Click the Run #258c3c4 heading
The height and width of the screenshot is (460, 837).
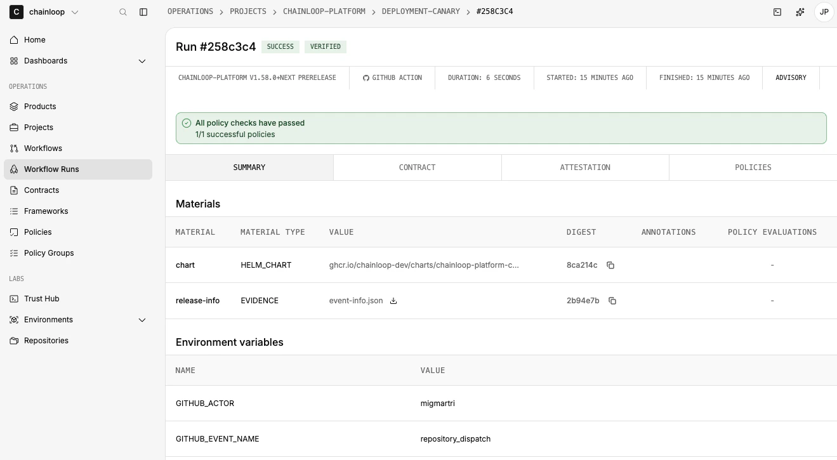(216, 46)
